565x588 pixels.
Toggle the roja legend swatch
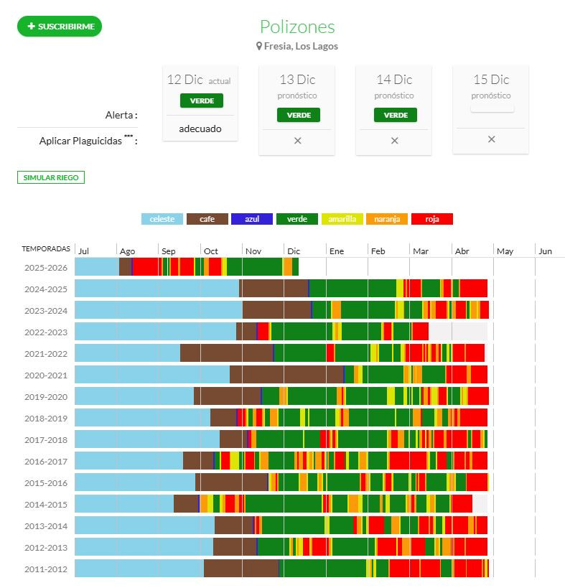431,219
